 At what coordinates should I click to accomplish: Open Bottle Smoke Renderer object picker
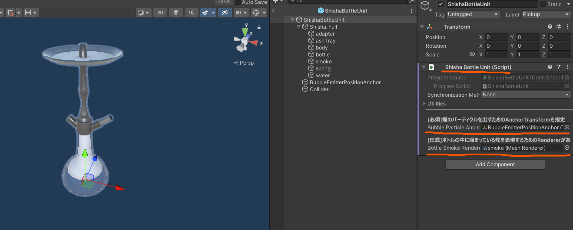coord(567,148)
